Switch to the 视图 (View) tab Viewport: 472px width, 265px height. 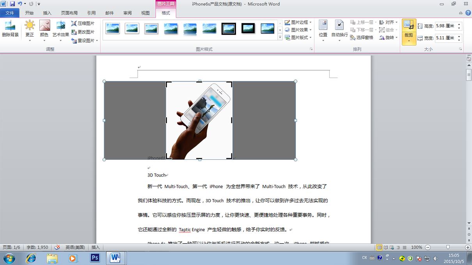146,13
